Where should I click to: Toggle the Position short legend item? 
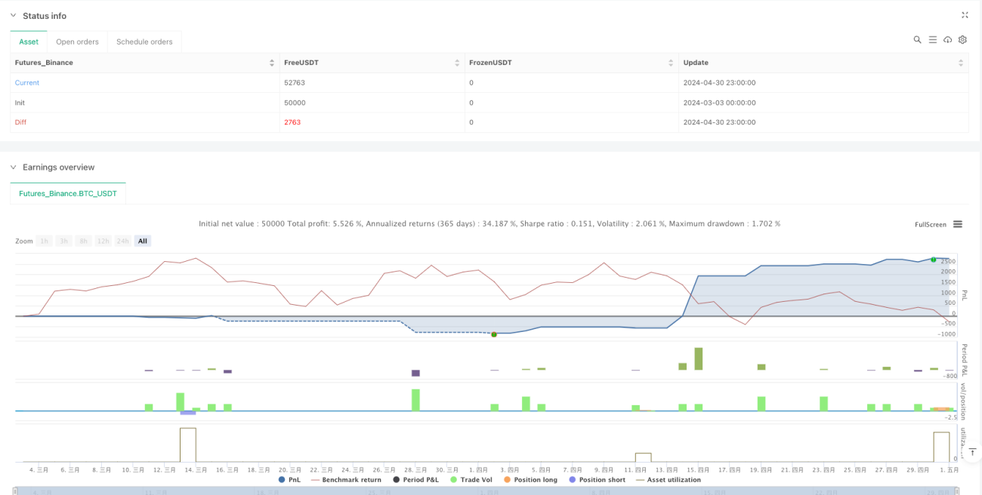(x=597, y=479)
